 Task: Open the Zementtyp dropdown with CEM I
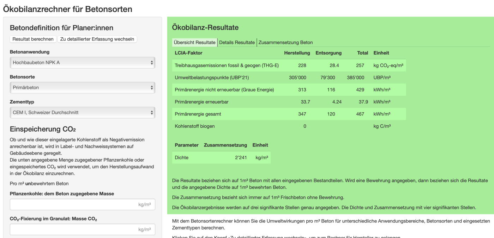[x=82, y=113]
